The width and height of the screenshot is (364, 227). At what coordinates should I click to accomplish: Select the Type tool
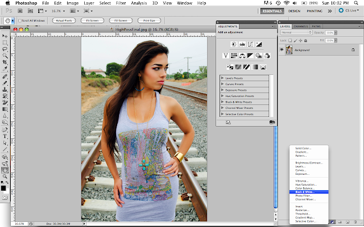tap(5, 136)
